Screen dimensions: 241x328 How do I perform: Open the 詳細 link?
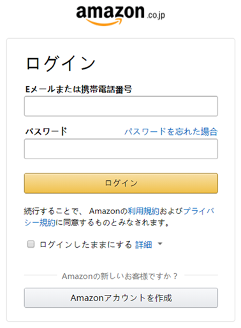coord(143,245)
